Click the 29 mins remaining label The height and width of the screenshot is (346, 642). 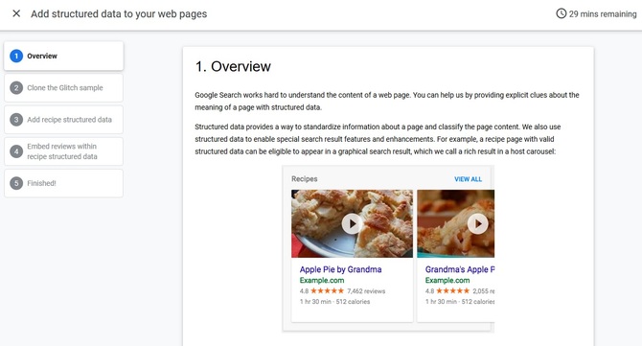click(603, 14)
